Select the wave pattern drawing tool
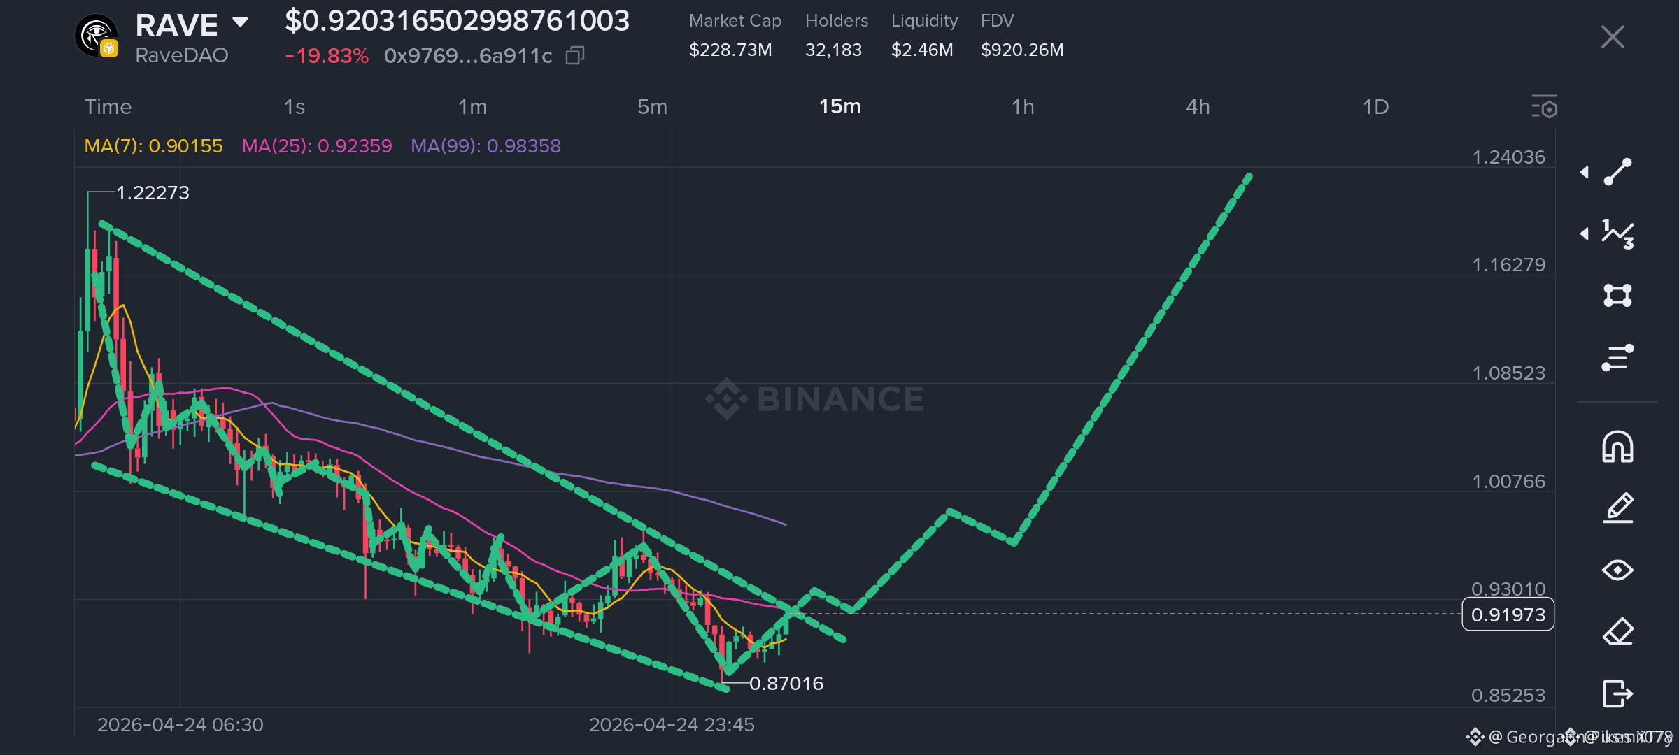 [1617, 233]
